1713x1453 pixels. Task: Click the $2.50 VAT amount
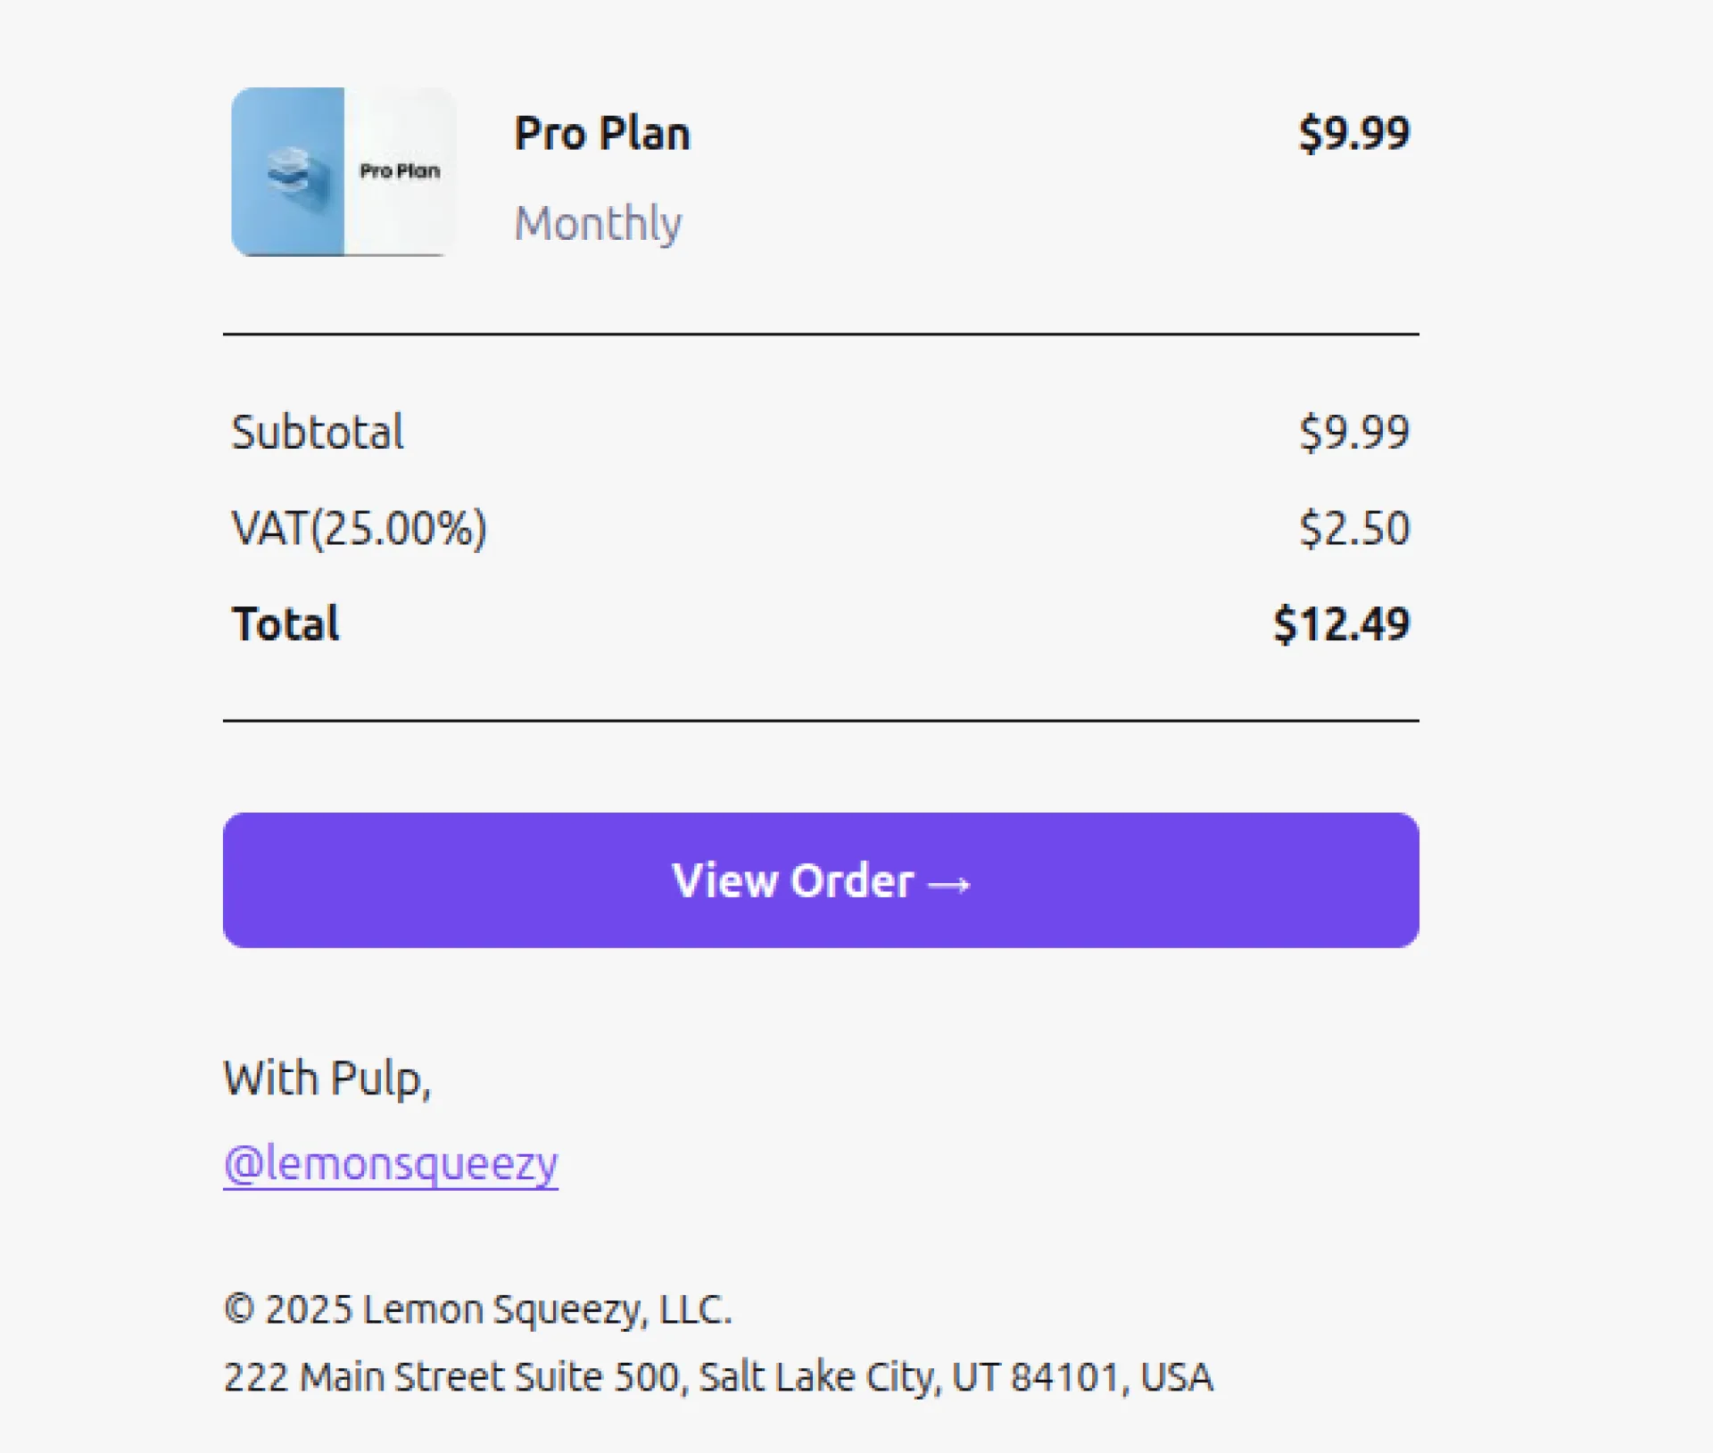click(x=1353, y=528)
